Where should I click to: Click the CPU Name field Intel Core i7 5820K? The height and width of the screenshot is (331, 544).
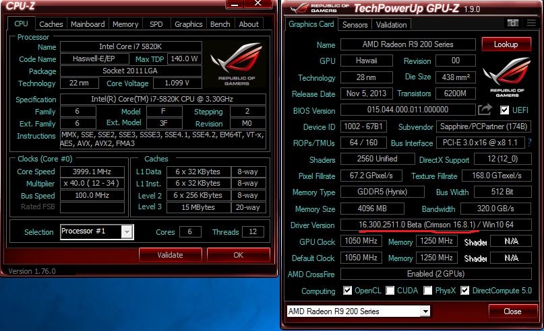(x=131, y=46)
